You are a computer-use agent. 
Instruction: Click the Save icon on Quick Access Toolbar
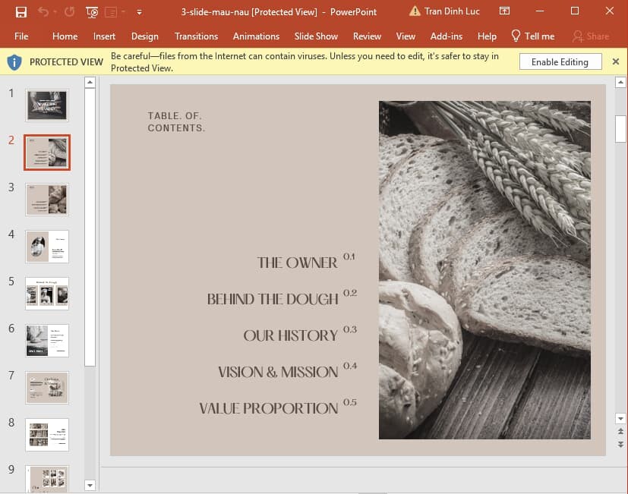coord(21,12)
